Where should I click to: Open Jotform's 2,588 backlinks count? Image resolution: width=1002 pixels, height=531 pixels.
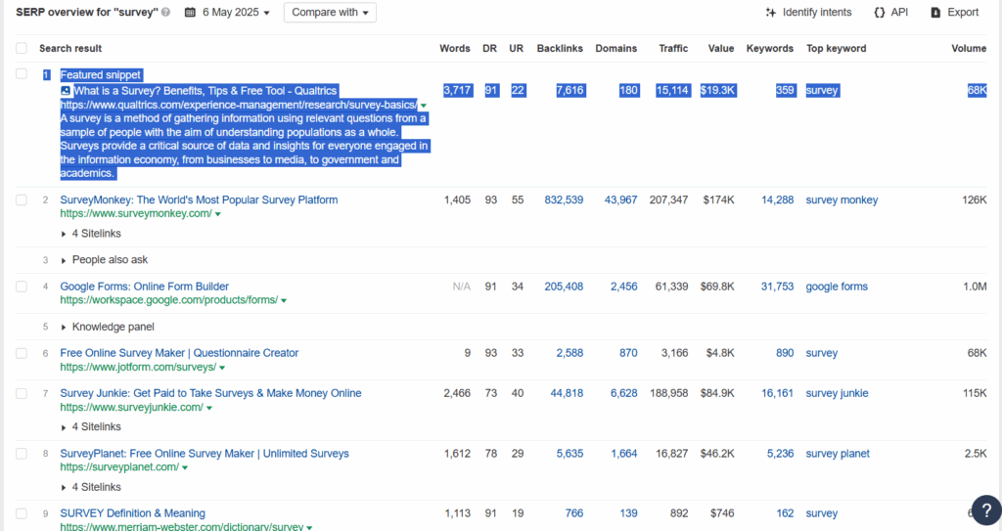(x=569, y=353)
